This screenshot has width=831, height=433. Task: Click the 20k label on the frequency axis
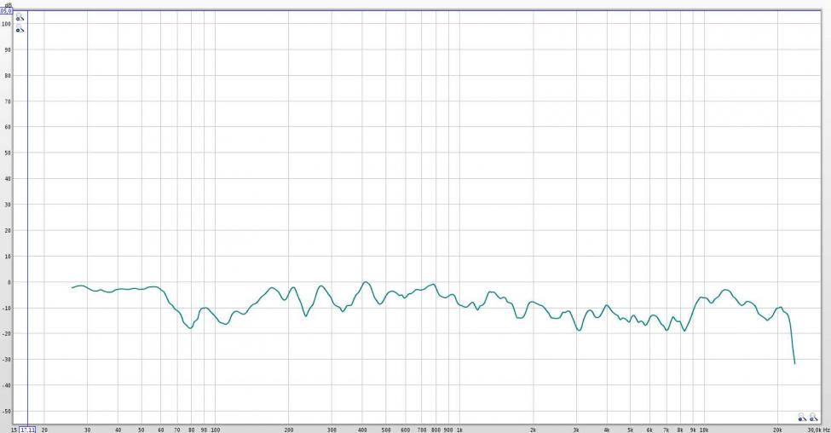(777, 430)
